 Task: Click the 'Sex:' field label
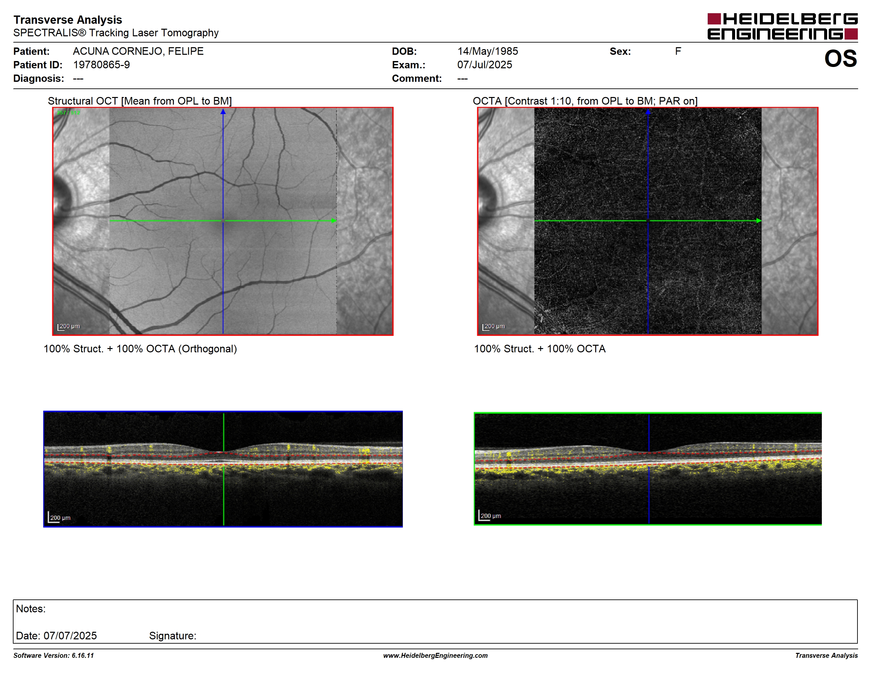(620, 51)
